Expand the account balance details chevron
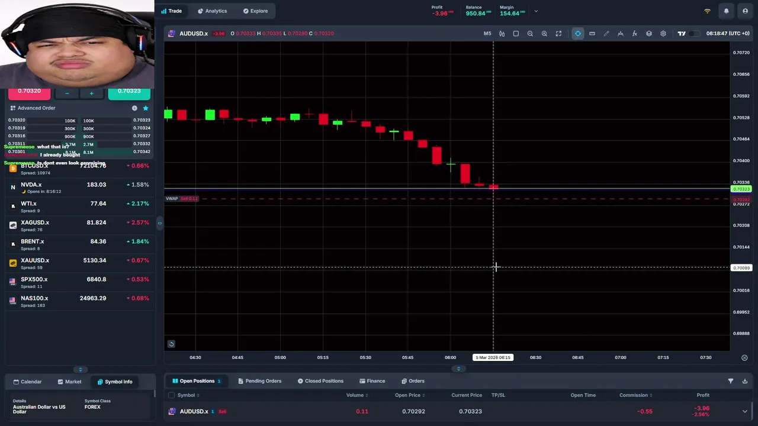Image resolution: width=758 pixels, height=426 pixels. 536,11
